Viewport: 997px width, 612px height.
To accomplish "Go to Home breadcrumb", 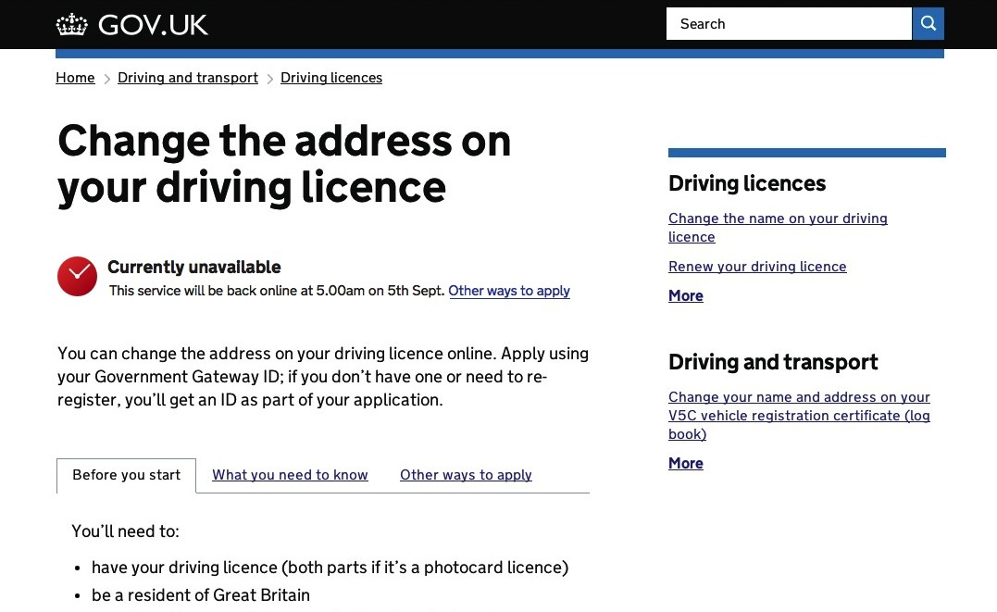I will click(x=75, y=78).
